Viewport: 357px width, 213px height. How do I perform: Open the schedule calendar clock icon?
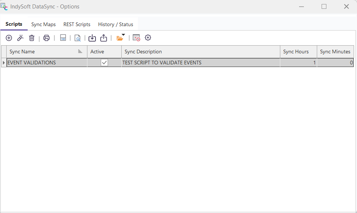[x=136, y=38]
